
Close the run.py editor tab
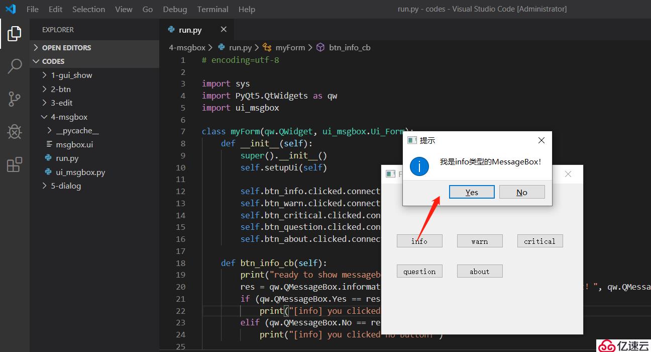[x=224, y=30]
